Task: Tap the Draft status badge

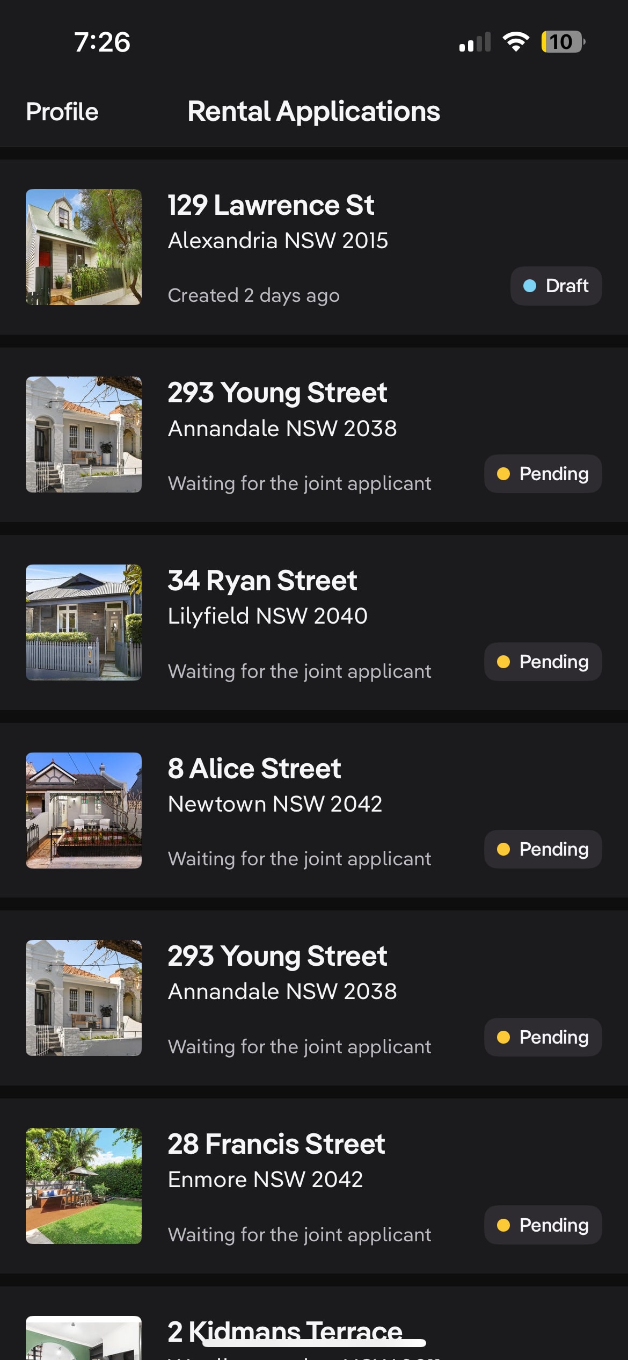Action: pyautogui.click(x=556, y=286)
